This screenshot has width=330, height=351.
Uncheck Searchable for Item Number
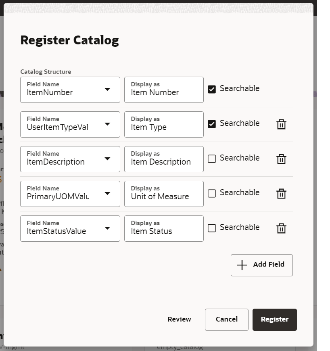tap(212, 89)
